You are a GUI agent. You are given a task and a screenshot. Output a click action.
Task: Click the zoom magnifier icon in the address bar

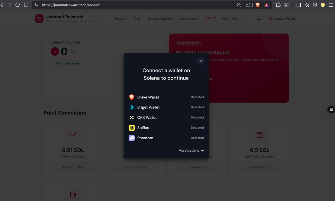pos(239,5)
